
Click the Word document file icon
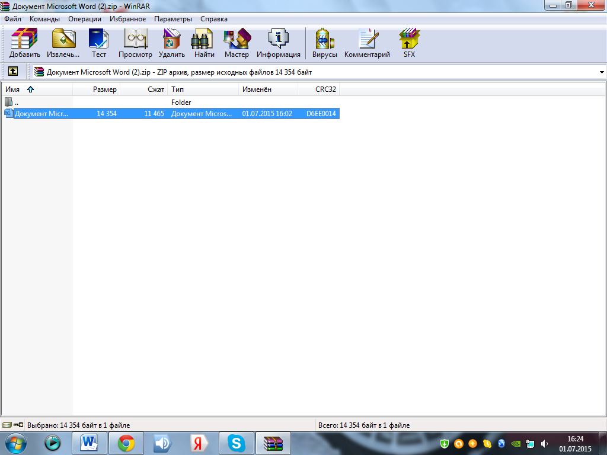point(8,113)
